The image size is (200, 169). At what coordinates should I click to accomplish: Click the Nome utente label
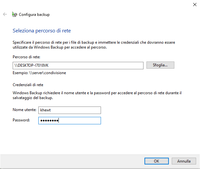[24, 110]
